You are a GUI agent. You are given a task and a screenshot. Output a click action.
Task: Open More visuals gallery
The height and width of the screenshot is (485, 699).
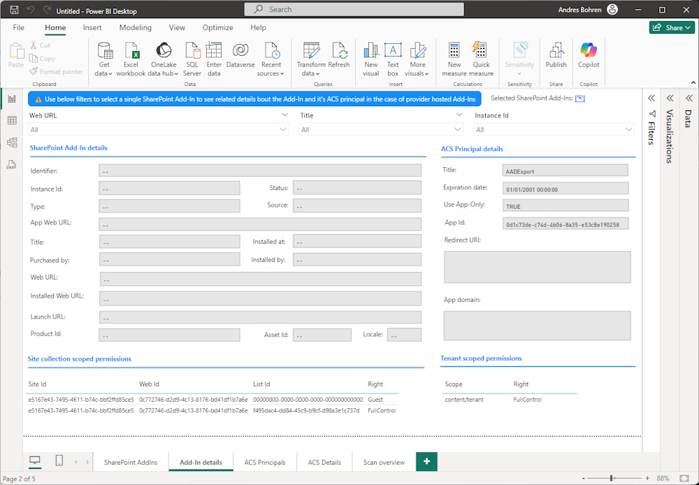417,59
